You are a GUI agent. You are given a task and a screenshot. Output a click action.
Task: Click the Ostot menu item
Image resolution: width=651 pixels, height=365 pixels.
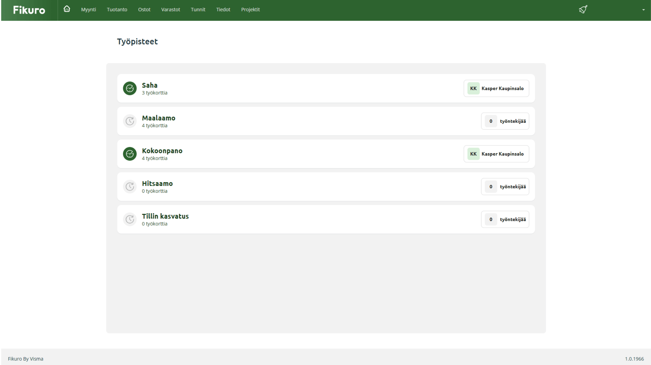pos(144,10)
